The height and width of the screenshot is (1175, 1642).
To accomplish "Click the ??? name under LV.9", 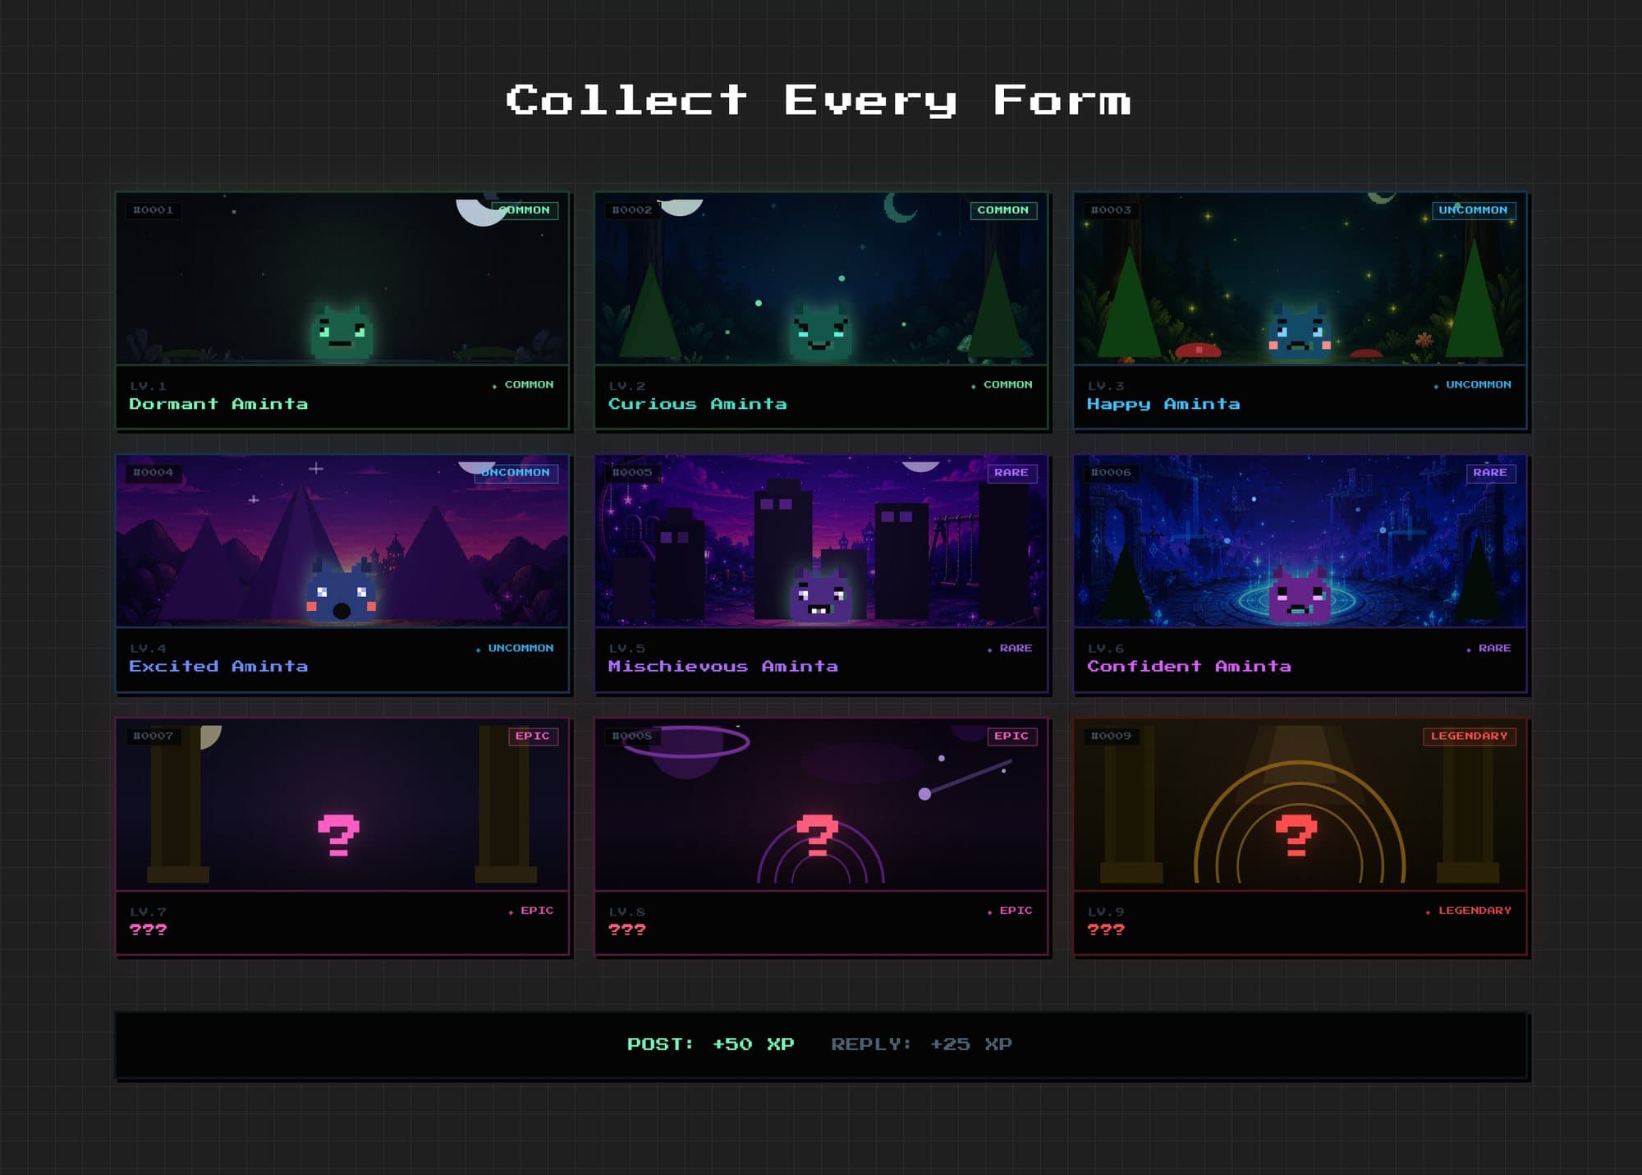I will 1106,929.
